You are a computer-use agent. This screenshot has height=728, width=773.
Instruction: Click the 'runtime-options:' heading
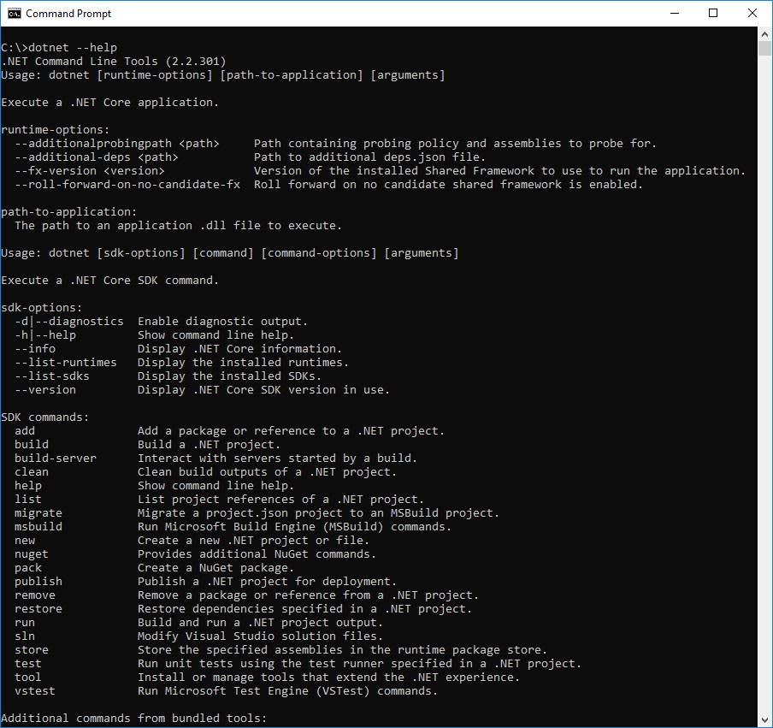56,130
